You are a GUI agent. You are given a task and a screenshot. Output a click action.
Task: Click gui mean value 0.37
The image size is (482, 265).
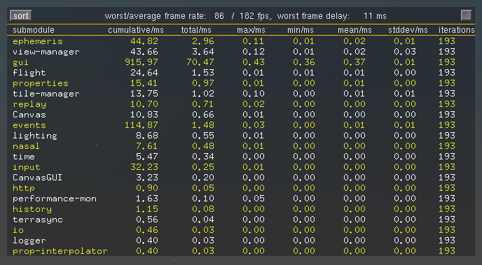(x=354, y=62)
